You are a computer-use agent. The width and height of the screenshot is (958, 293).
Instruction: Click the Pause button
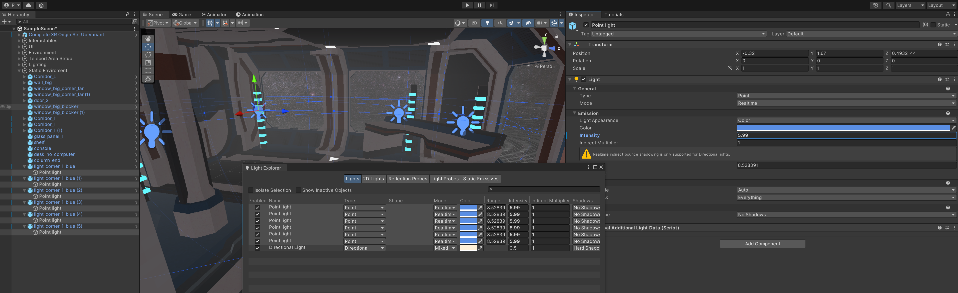(479, 5)
